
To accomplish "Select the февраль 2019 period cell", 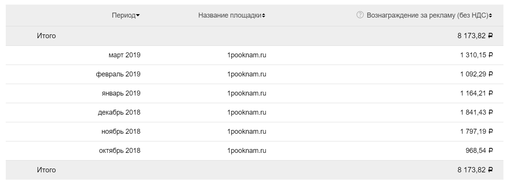I will click(x=118, y=74).
